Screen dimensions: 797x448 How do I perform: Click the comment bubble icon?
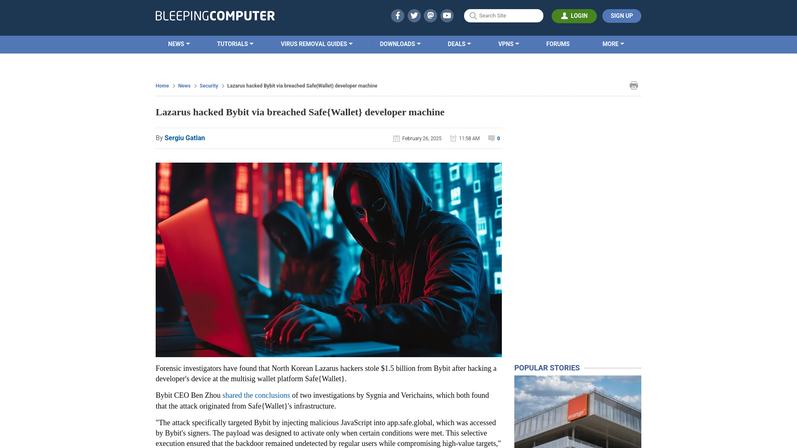(x=491, y=138)
